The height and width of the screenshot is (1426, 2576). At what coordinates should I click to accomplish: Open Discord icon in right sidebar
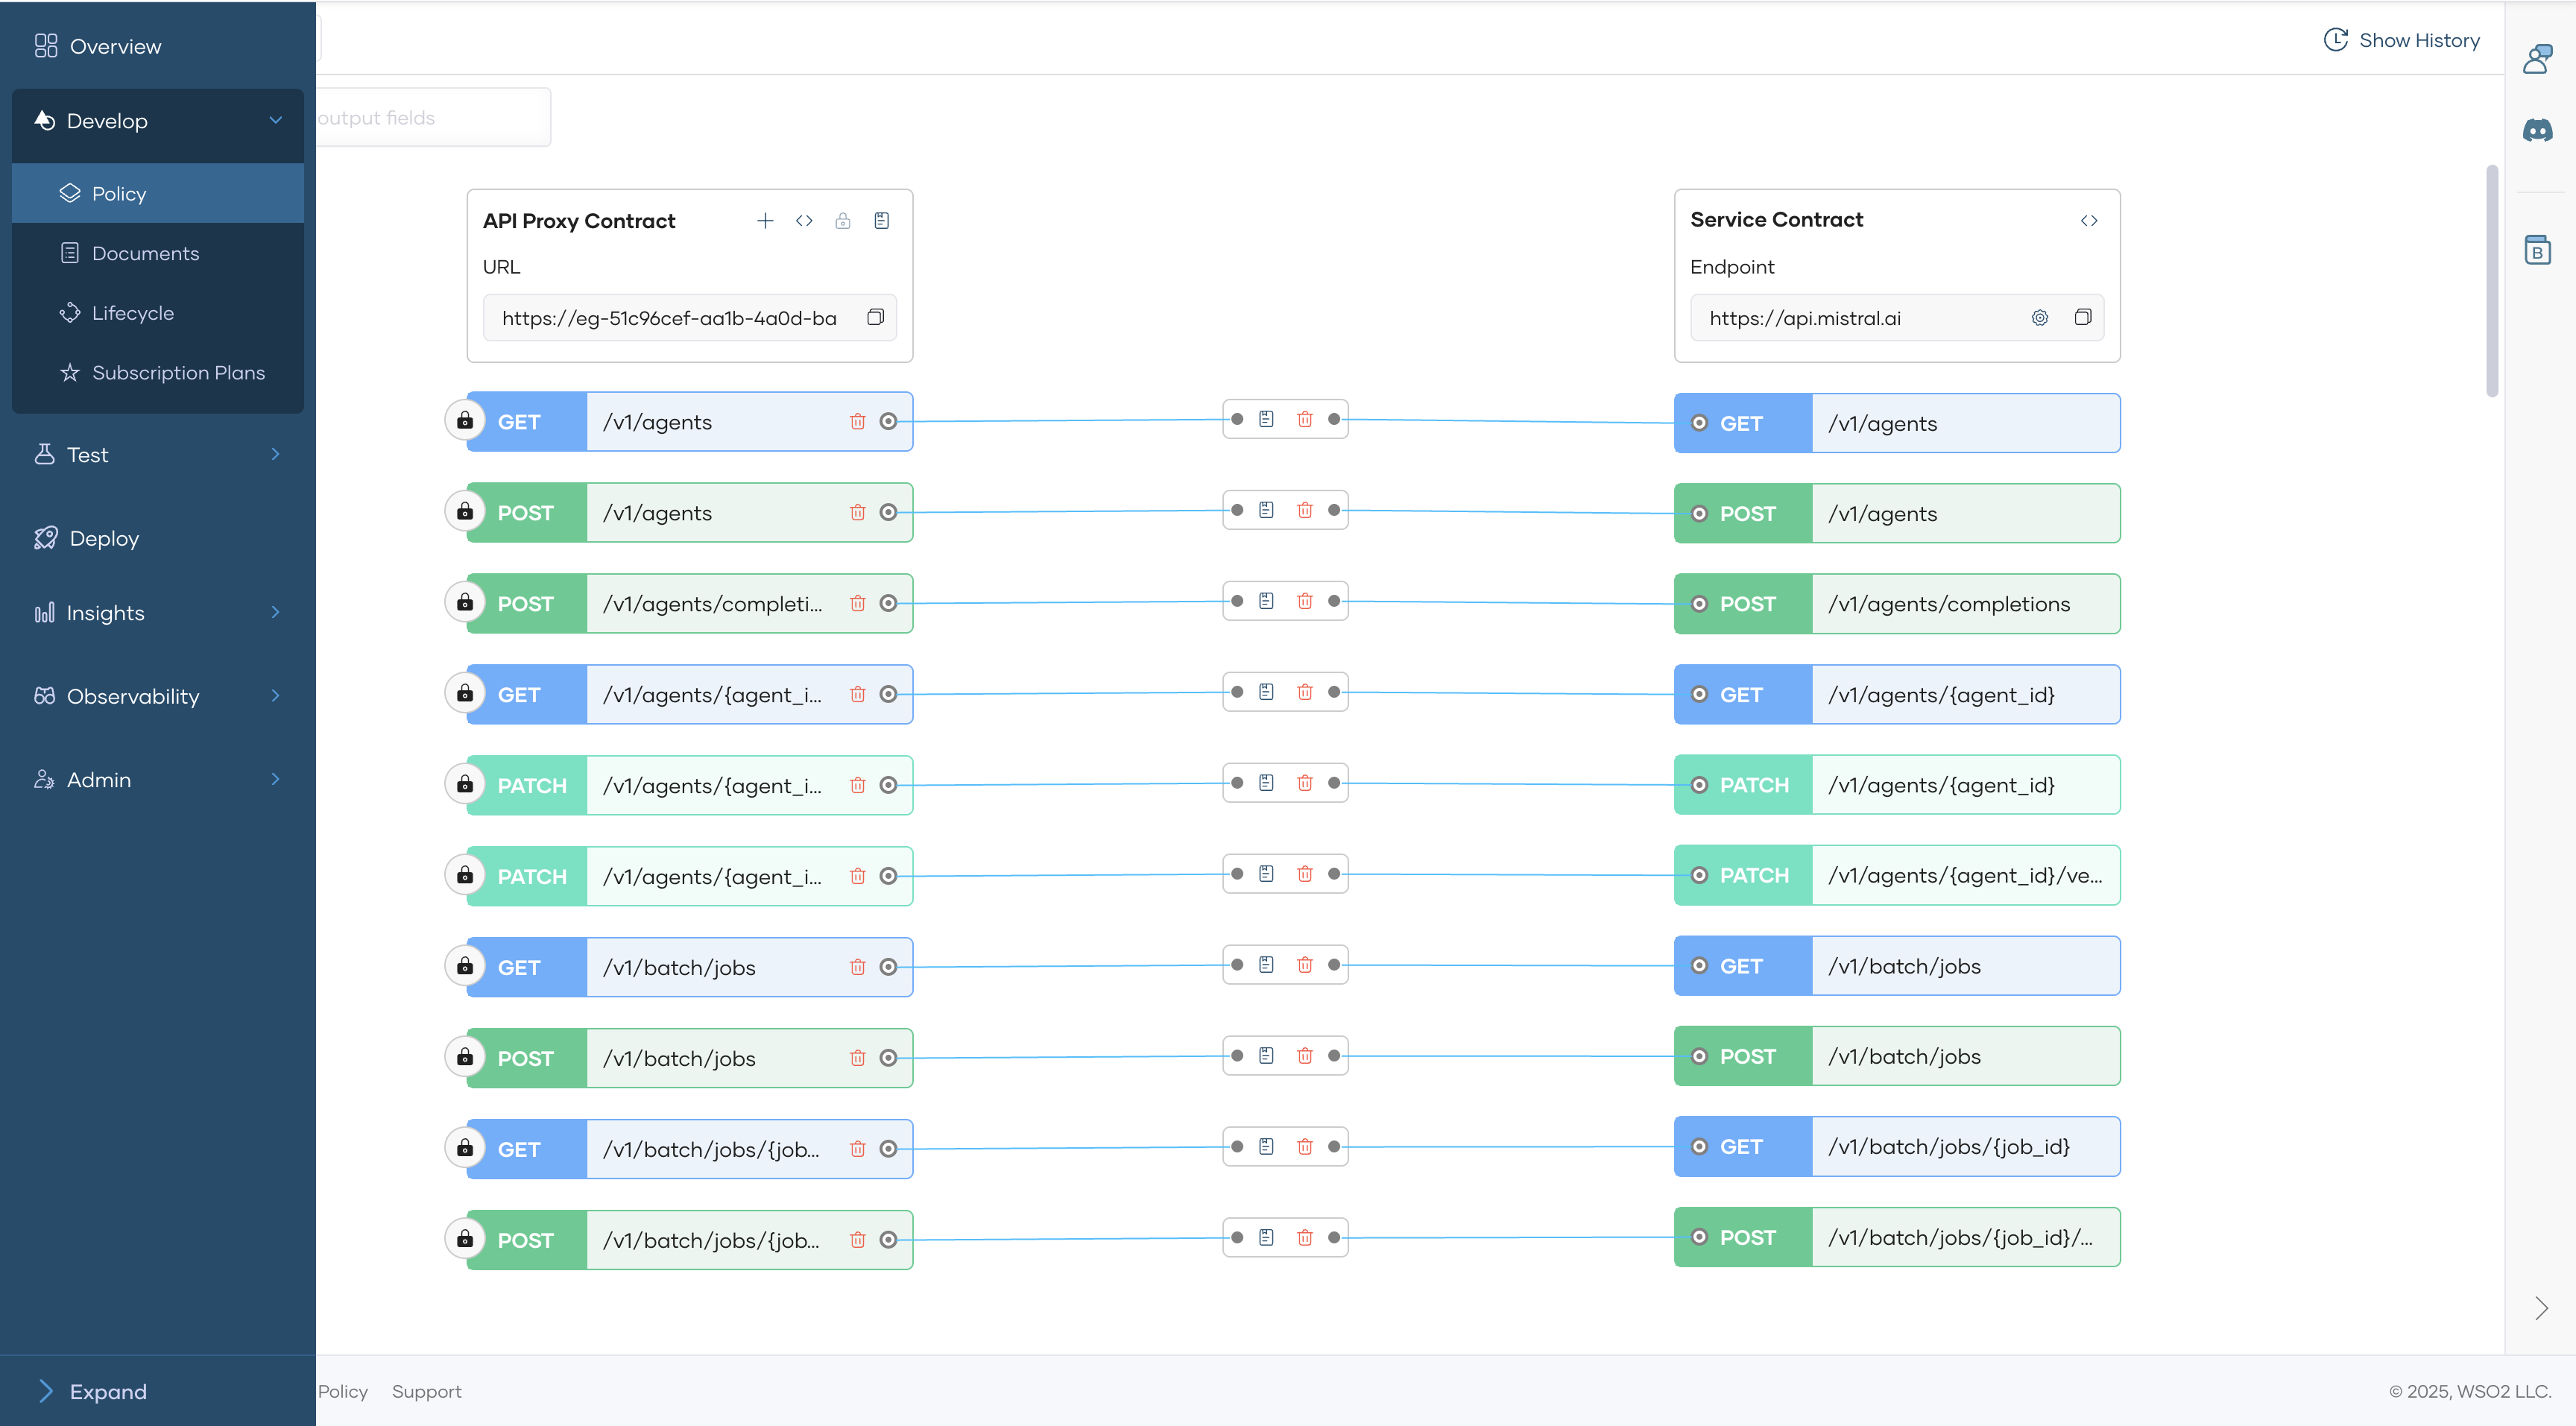(x=2537, y=130)
